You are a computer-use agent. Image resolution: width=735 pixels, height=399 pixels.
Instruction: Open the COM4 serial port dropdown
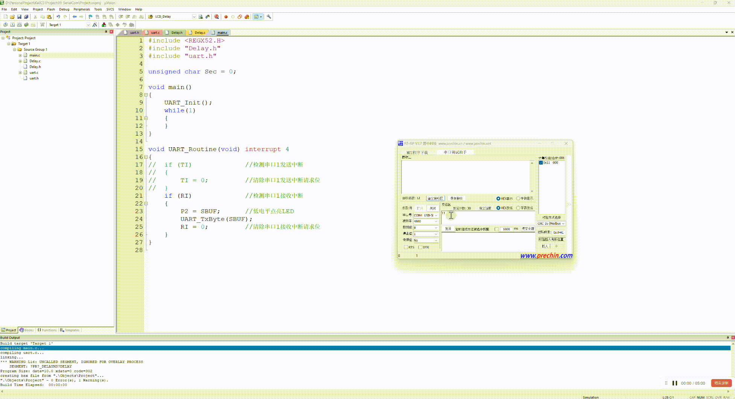[x=425, y=215]
